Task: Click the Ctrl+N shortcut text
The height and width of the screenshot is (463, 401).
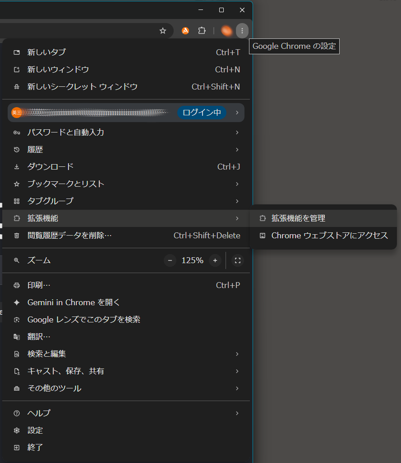Action: pyautogui.click(x=227, y=70)
